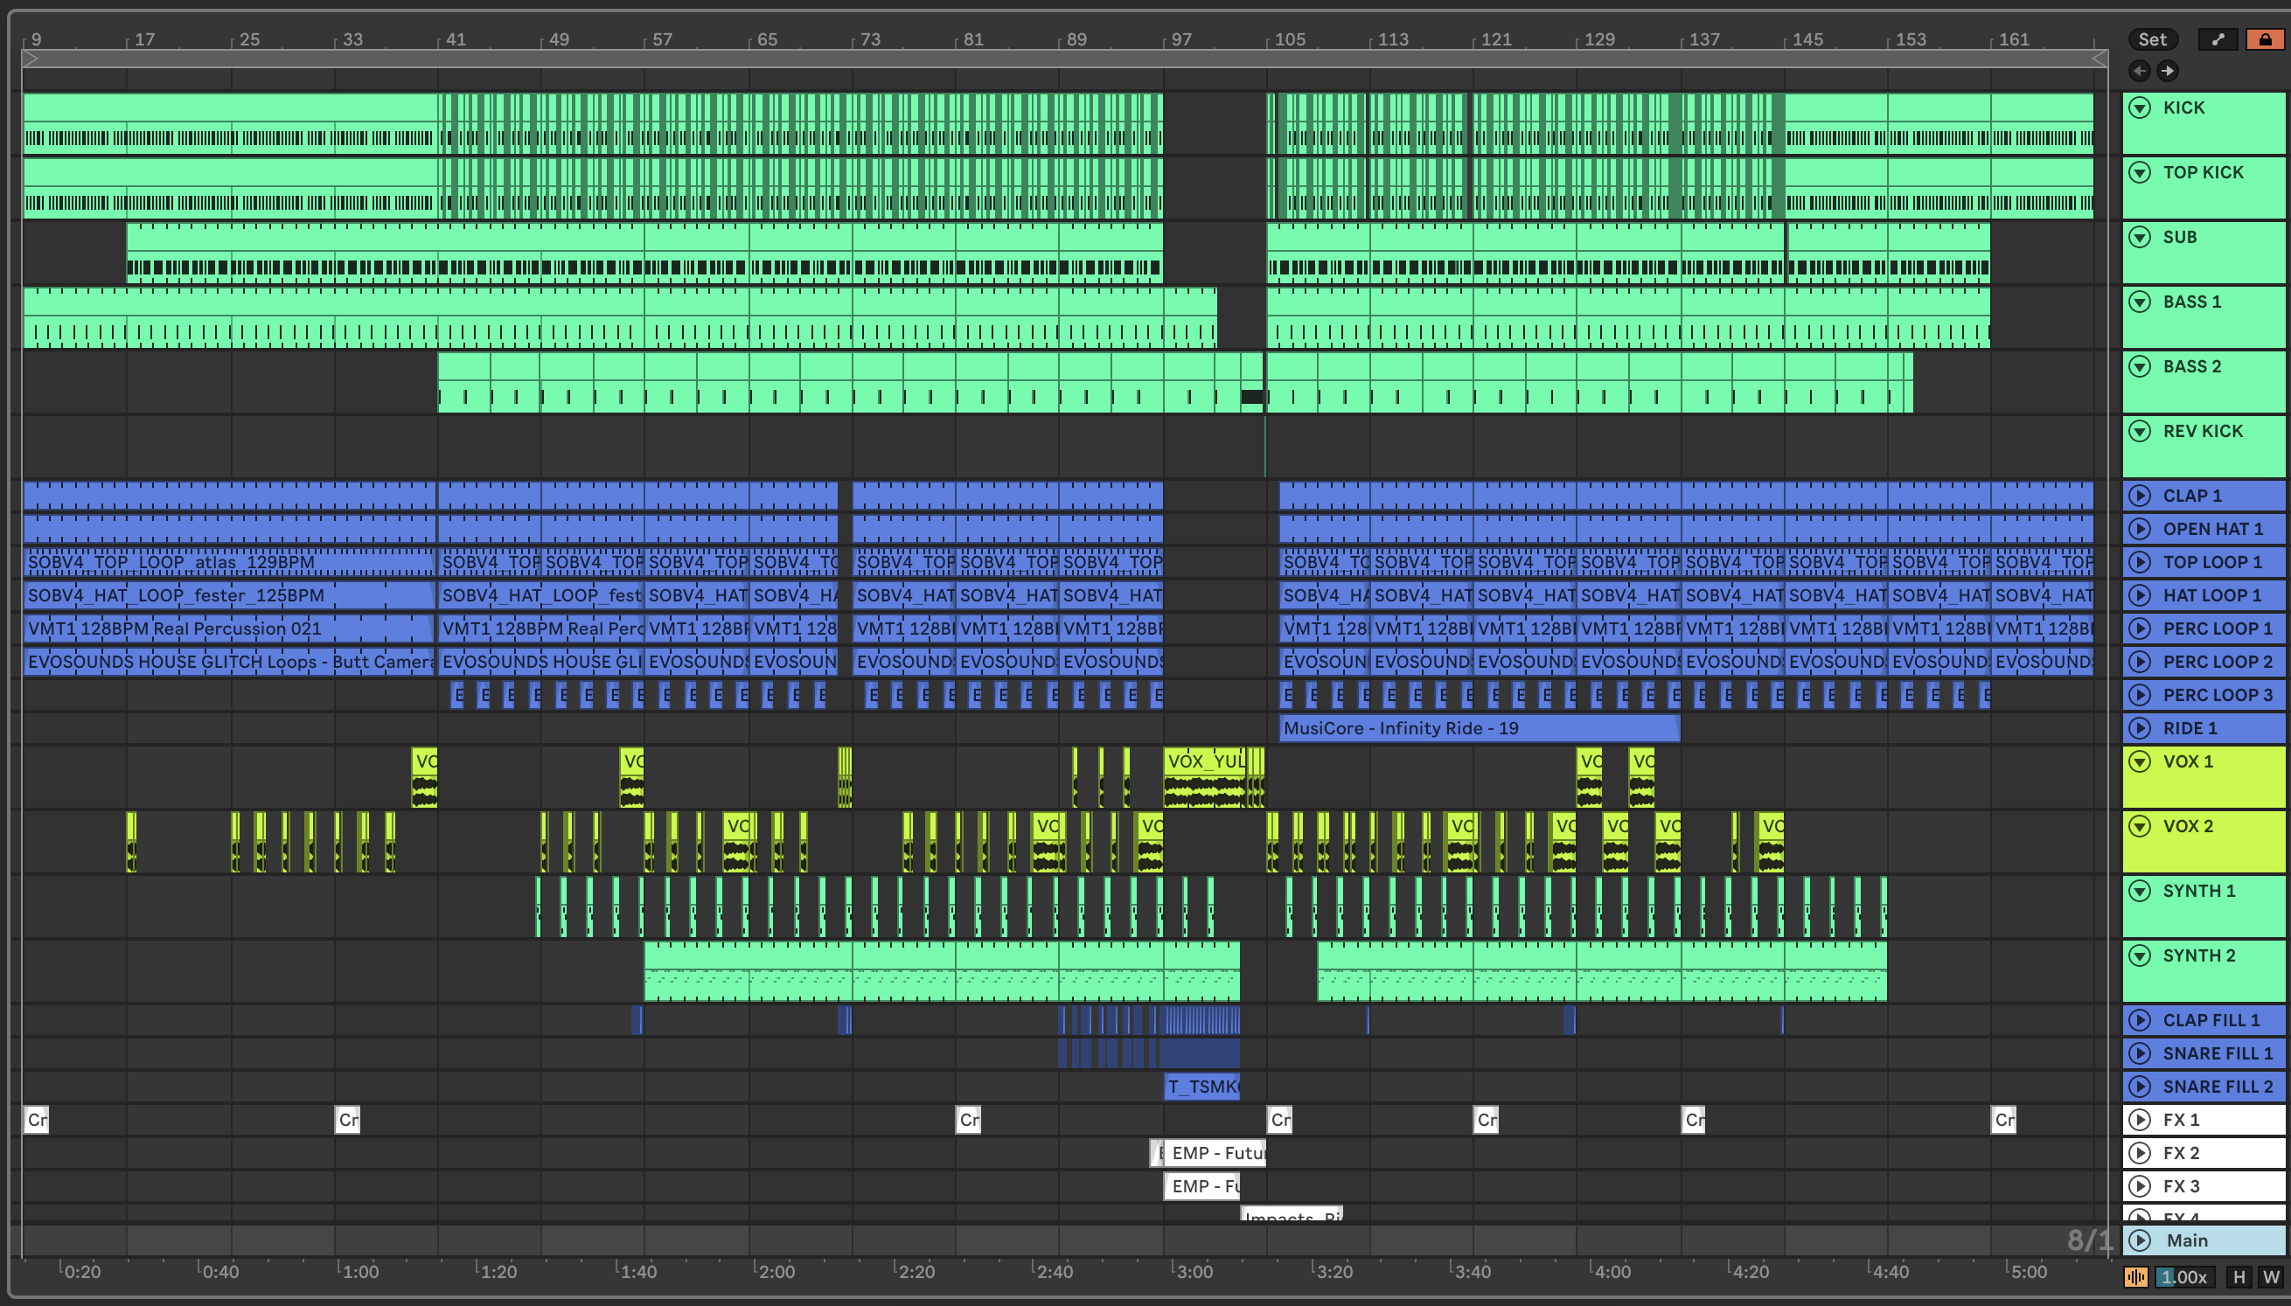Click bar 41 in the beat ruler
The image size is (2291, 1306).
pos(456,39)
